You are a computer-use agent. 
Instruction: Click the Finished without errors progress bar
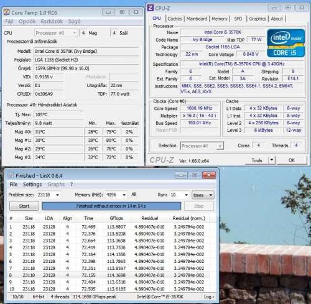[111, 206]
